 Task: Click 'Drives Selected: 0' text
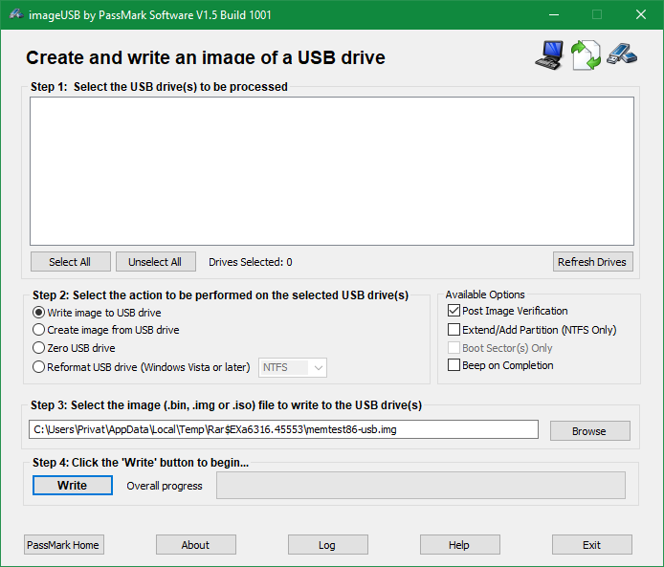tap(251, 262)
